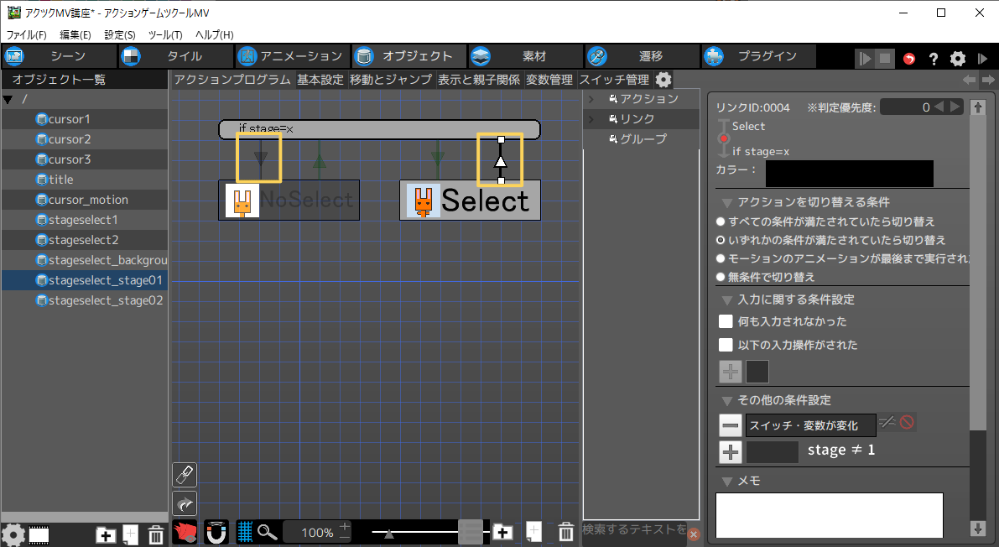This screenshot has height=547, width=999.
Task: Add new folder in object list panel
Action: tap(106, 534)
